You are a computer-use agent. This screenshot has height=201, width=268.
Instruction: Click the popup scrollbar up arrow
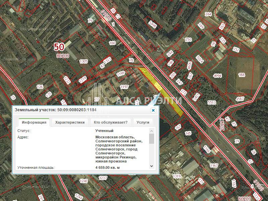pos(151,131)
